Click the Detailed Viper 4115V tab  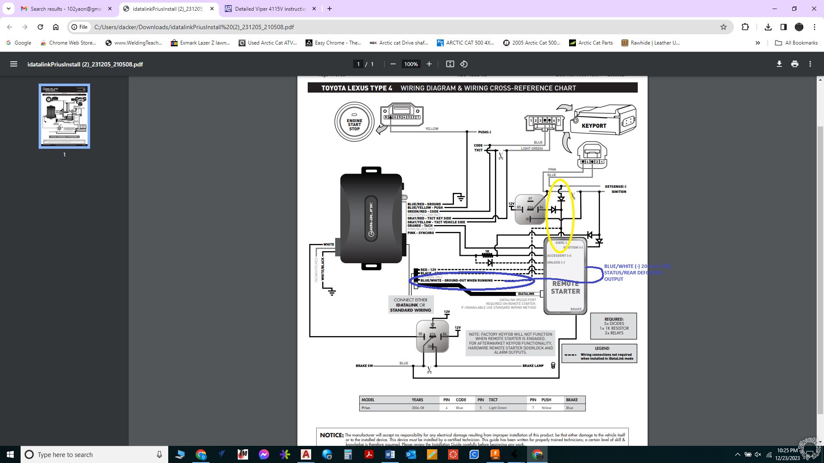pos(270,9)
